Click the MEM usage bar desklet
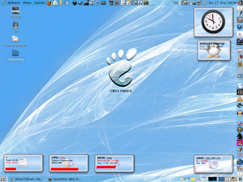 114,163
